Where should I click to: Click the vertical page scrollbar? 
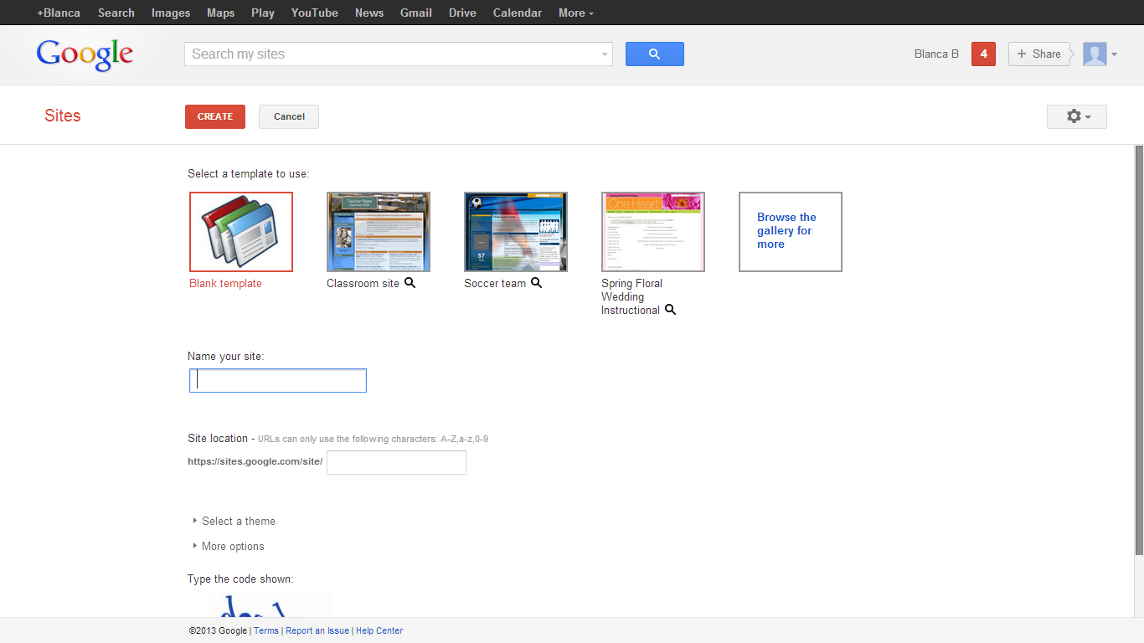click(x=1139, y=349)
